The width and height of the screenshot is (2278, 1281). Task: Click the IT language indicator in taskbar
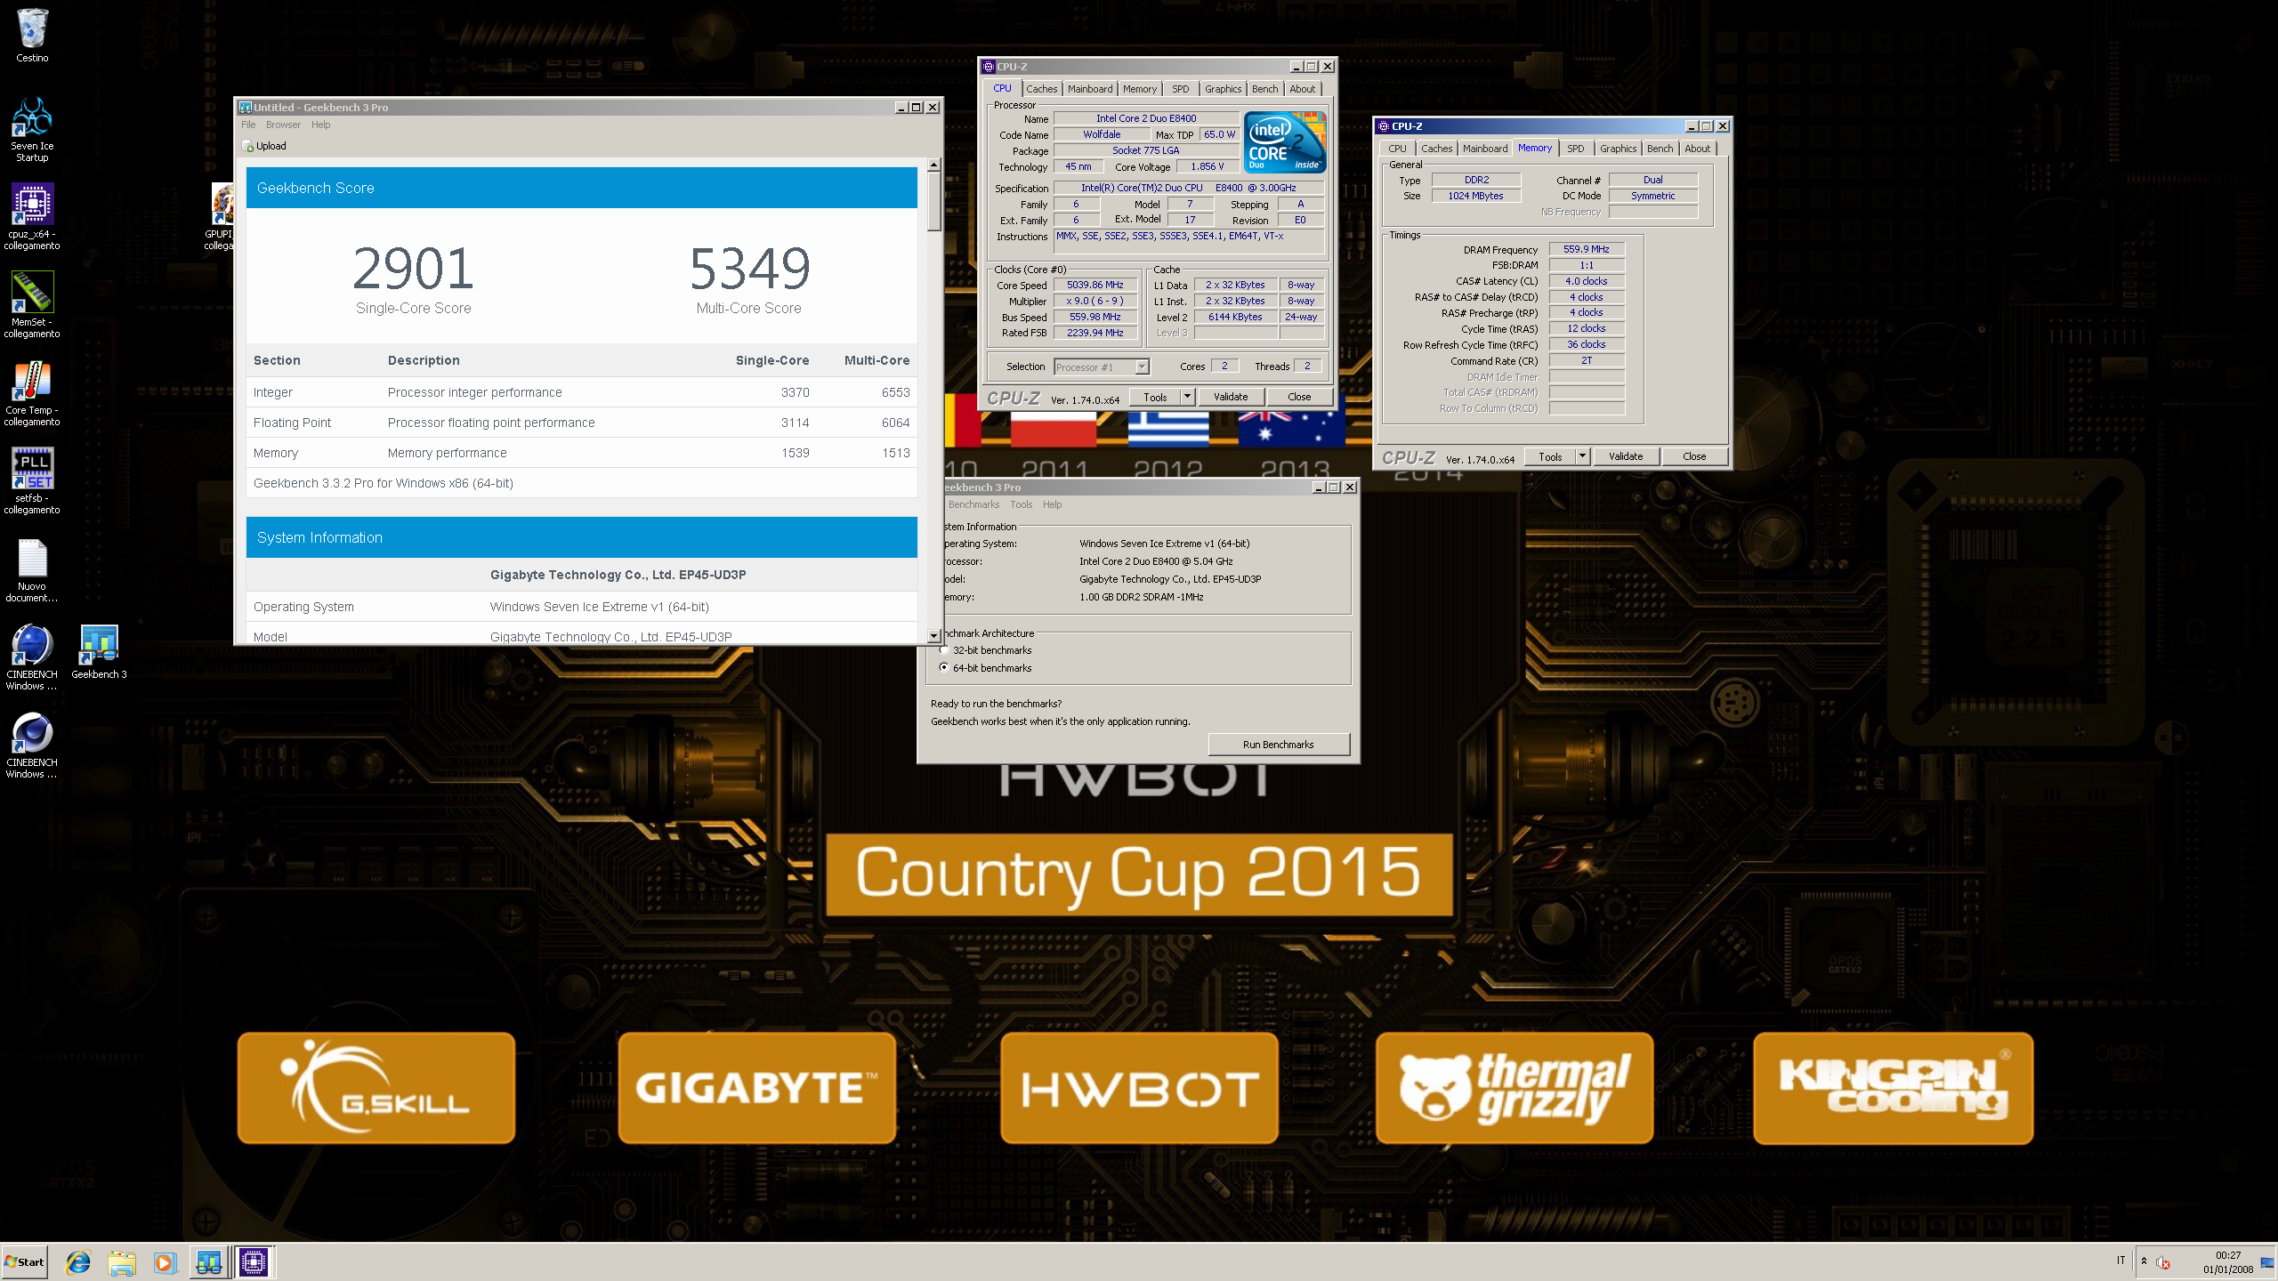coord(2120,1261)
